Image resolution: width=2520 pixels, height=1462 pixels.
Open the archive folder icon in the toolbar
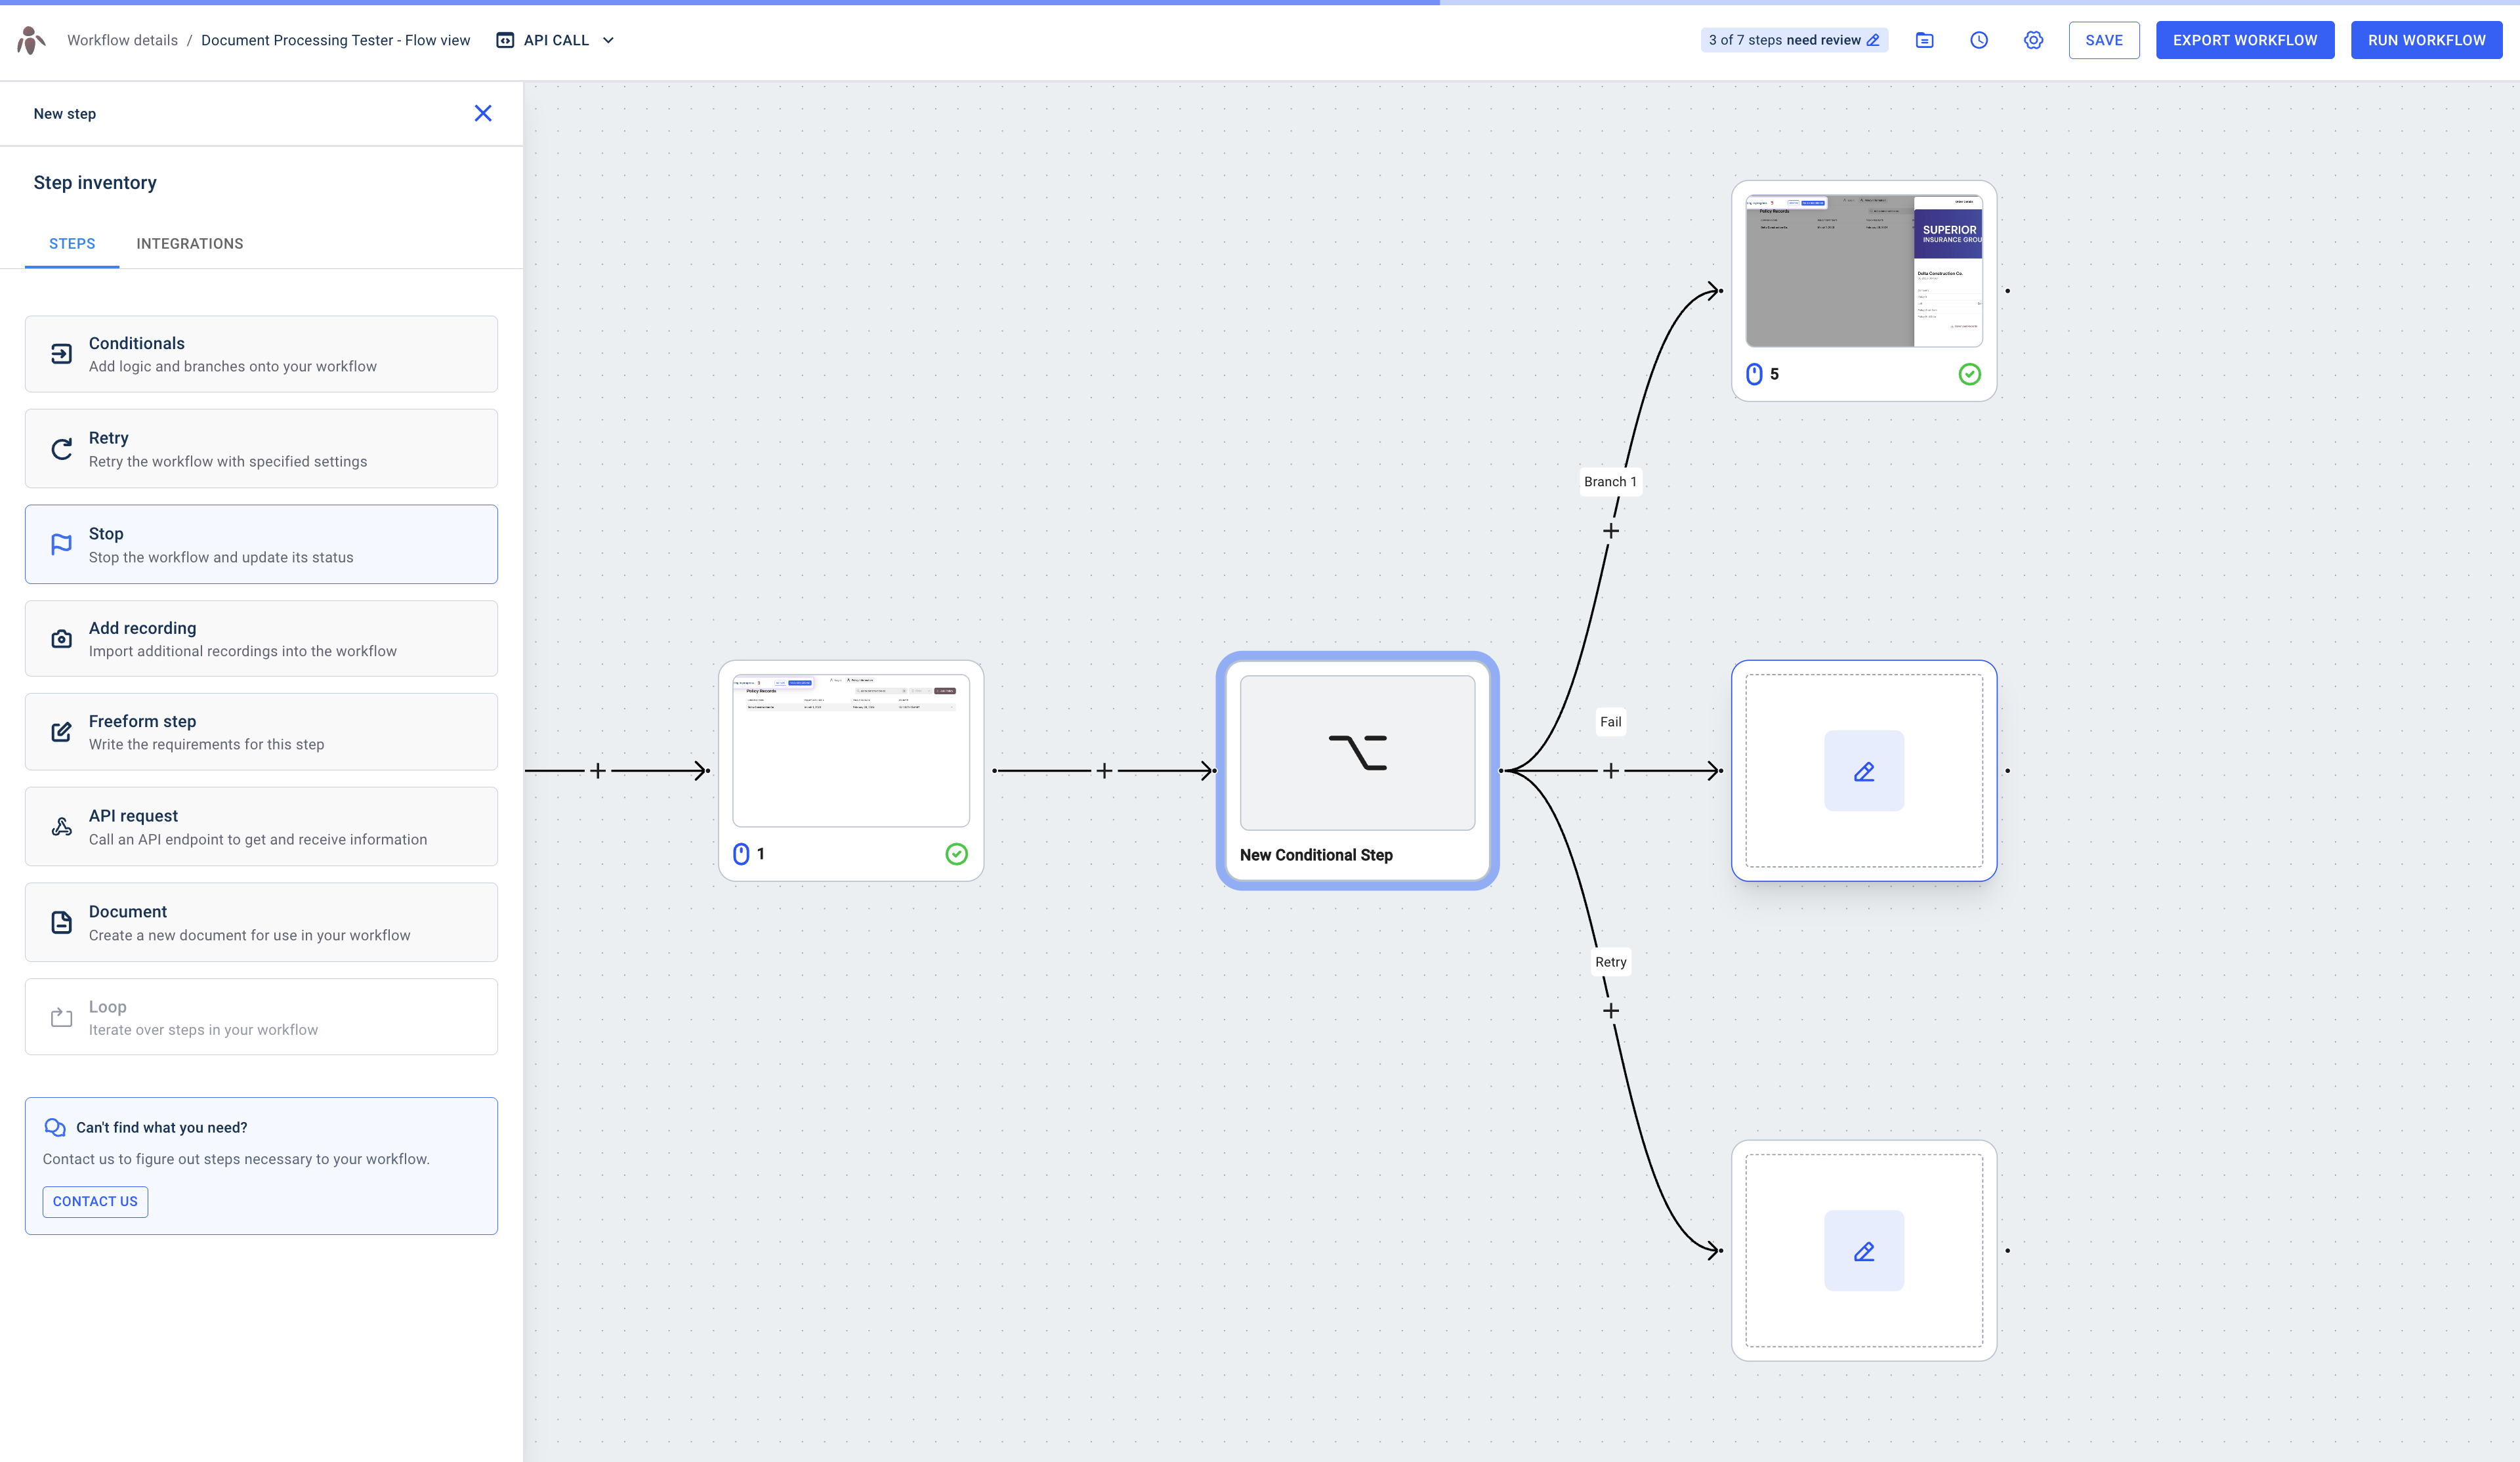coord(1925,40)
